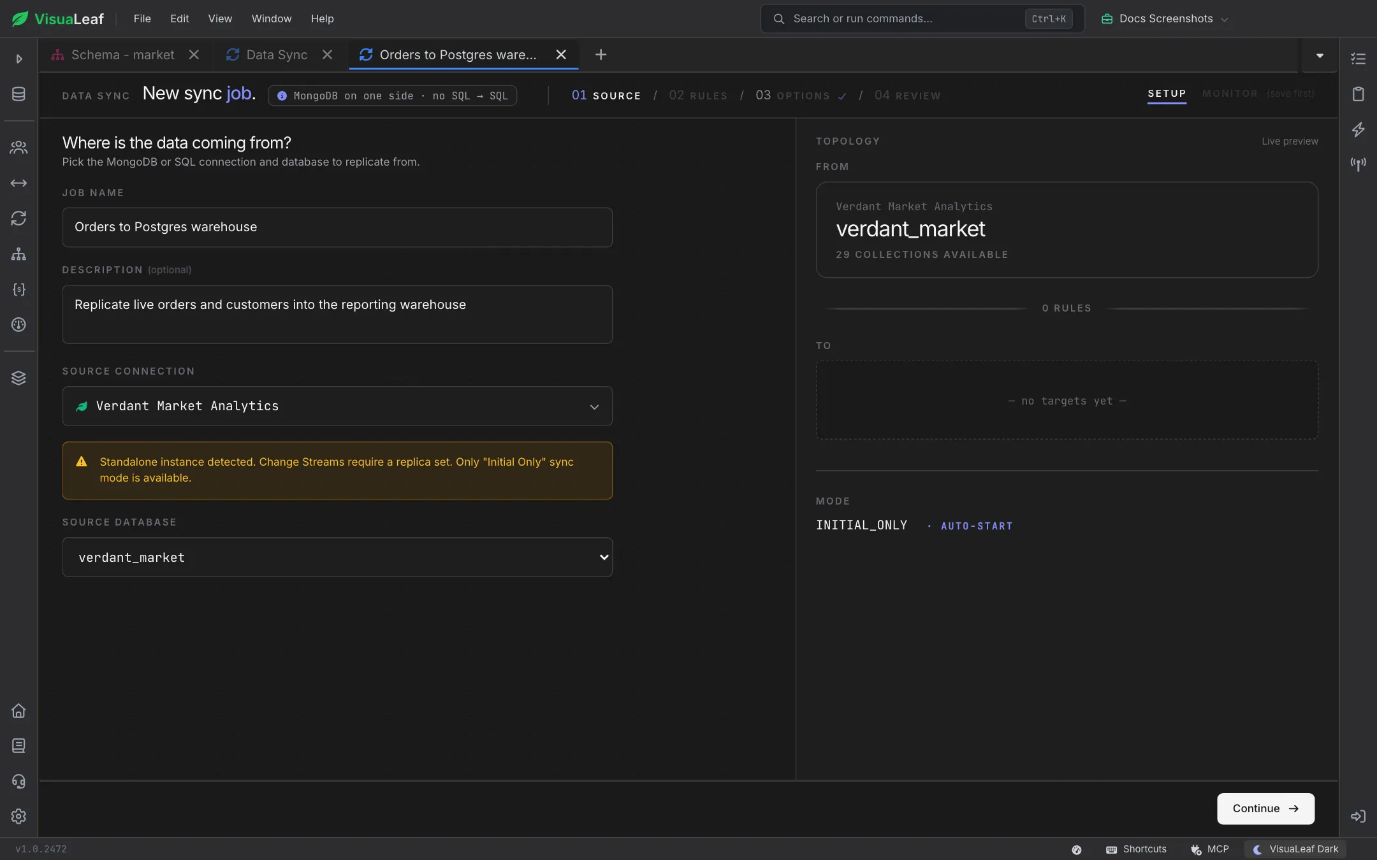Expand the Source Connection dropdown
This screenshot has height=860, width=1377.
click(337, 406)
